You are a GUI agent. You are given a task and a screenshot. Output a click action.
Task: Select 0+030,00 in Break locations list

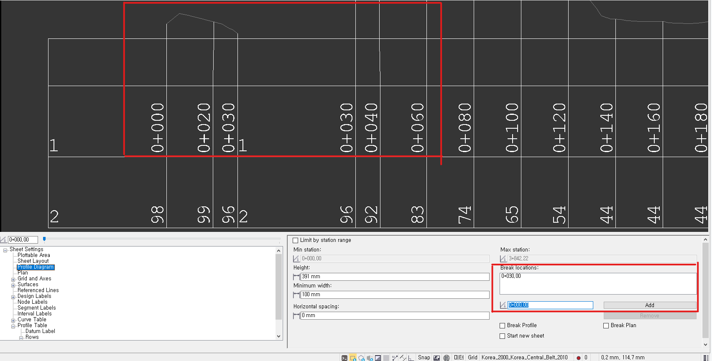coord(511,276)
